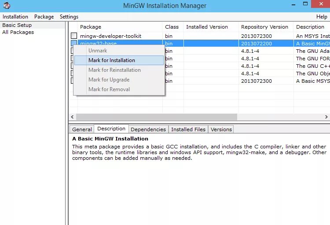330x225 pixels.
Task: Toggle the mingw-developer-toolkit checkbox
Action: click(74, 36)
